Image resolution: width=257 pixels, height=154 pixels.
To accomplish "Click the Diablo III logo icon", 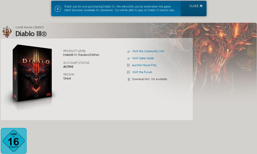I will coord(7,32).
